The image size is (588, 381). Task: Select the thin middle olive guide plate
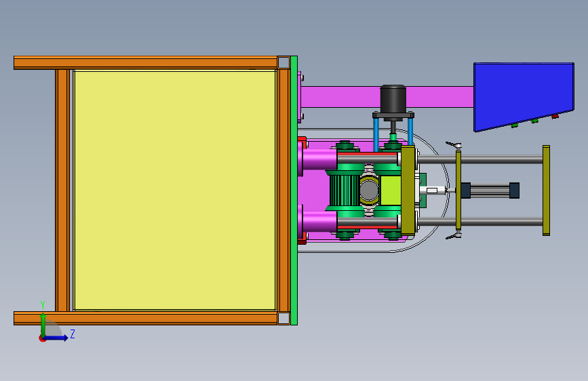point(458,190)
